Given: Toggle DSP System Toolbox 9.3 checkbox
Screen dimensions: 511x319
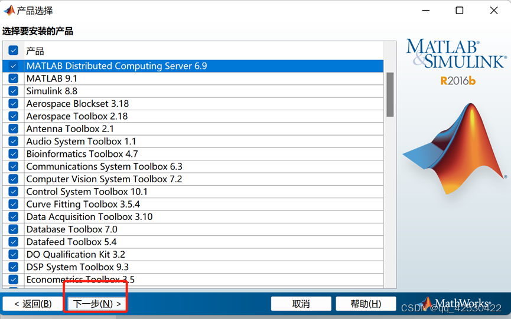Looking at the screenshot, I should point(14,267).
